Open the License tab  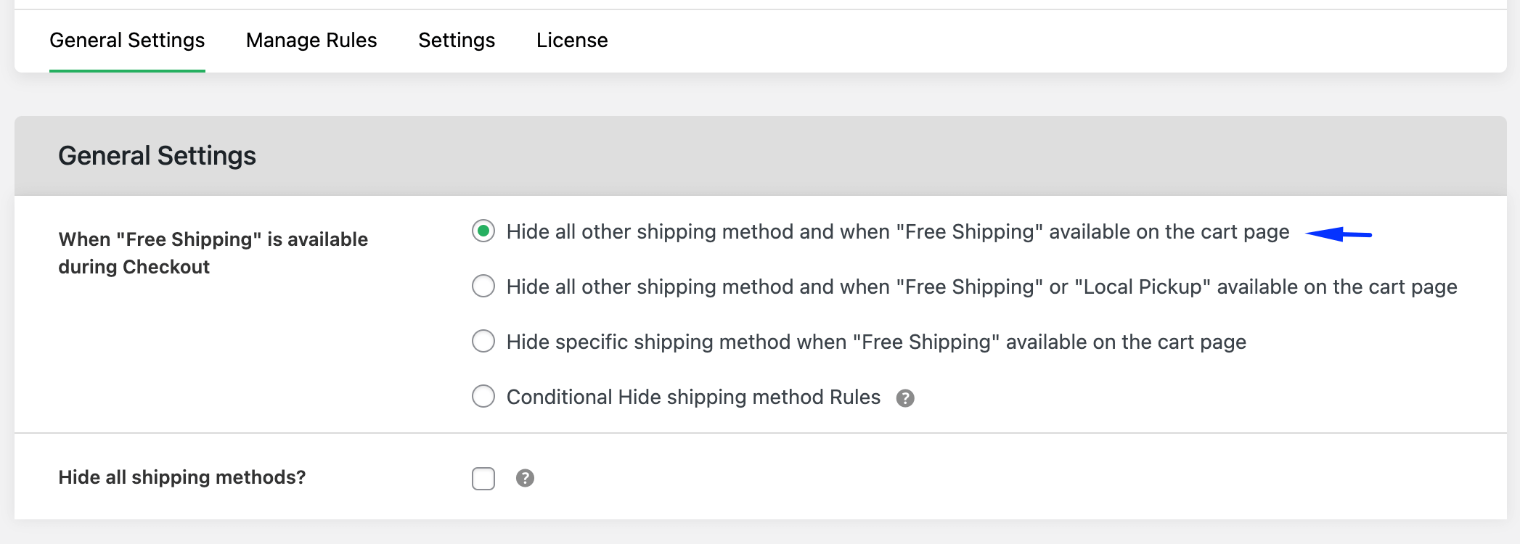click(572, 40)
